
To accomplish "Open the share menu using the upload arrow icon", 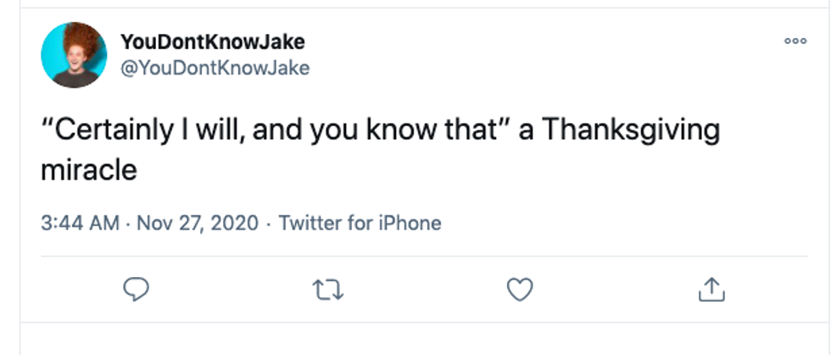I will [x=711, y=289].
